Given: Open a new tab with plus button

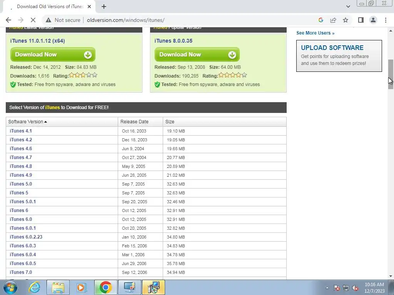Looking at the screenshot, I should 104,7.
